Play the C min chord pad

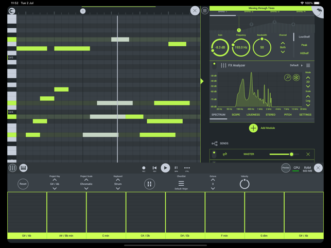(x=106, y=215)
